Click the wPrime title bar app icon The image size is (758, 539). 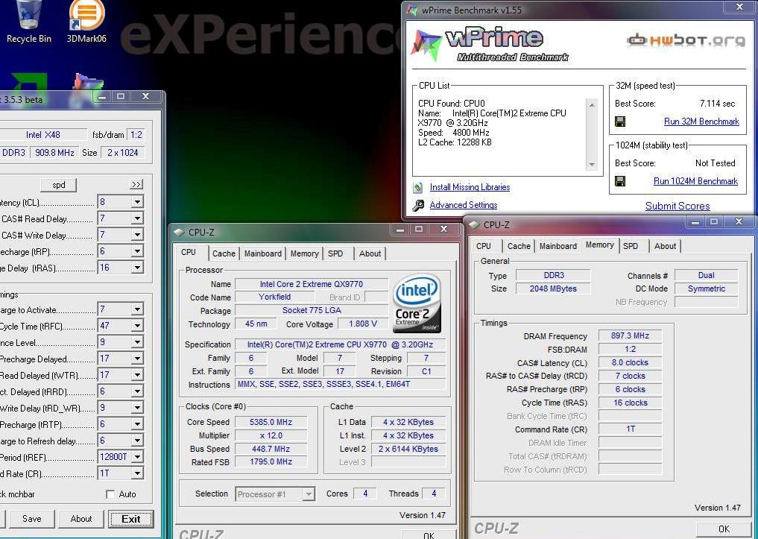(412, 10)
